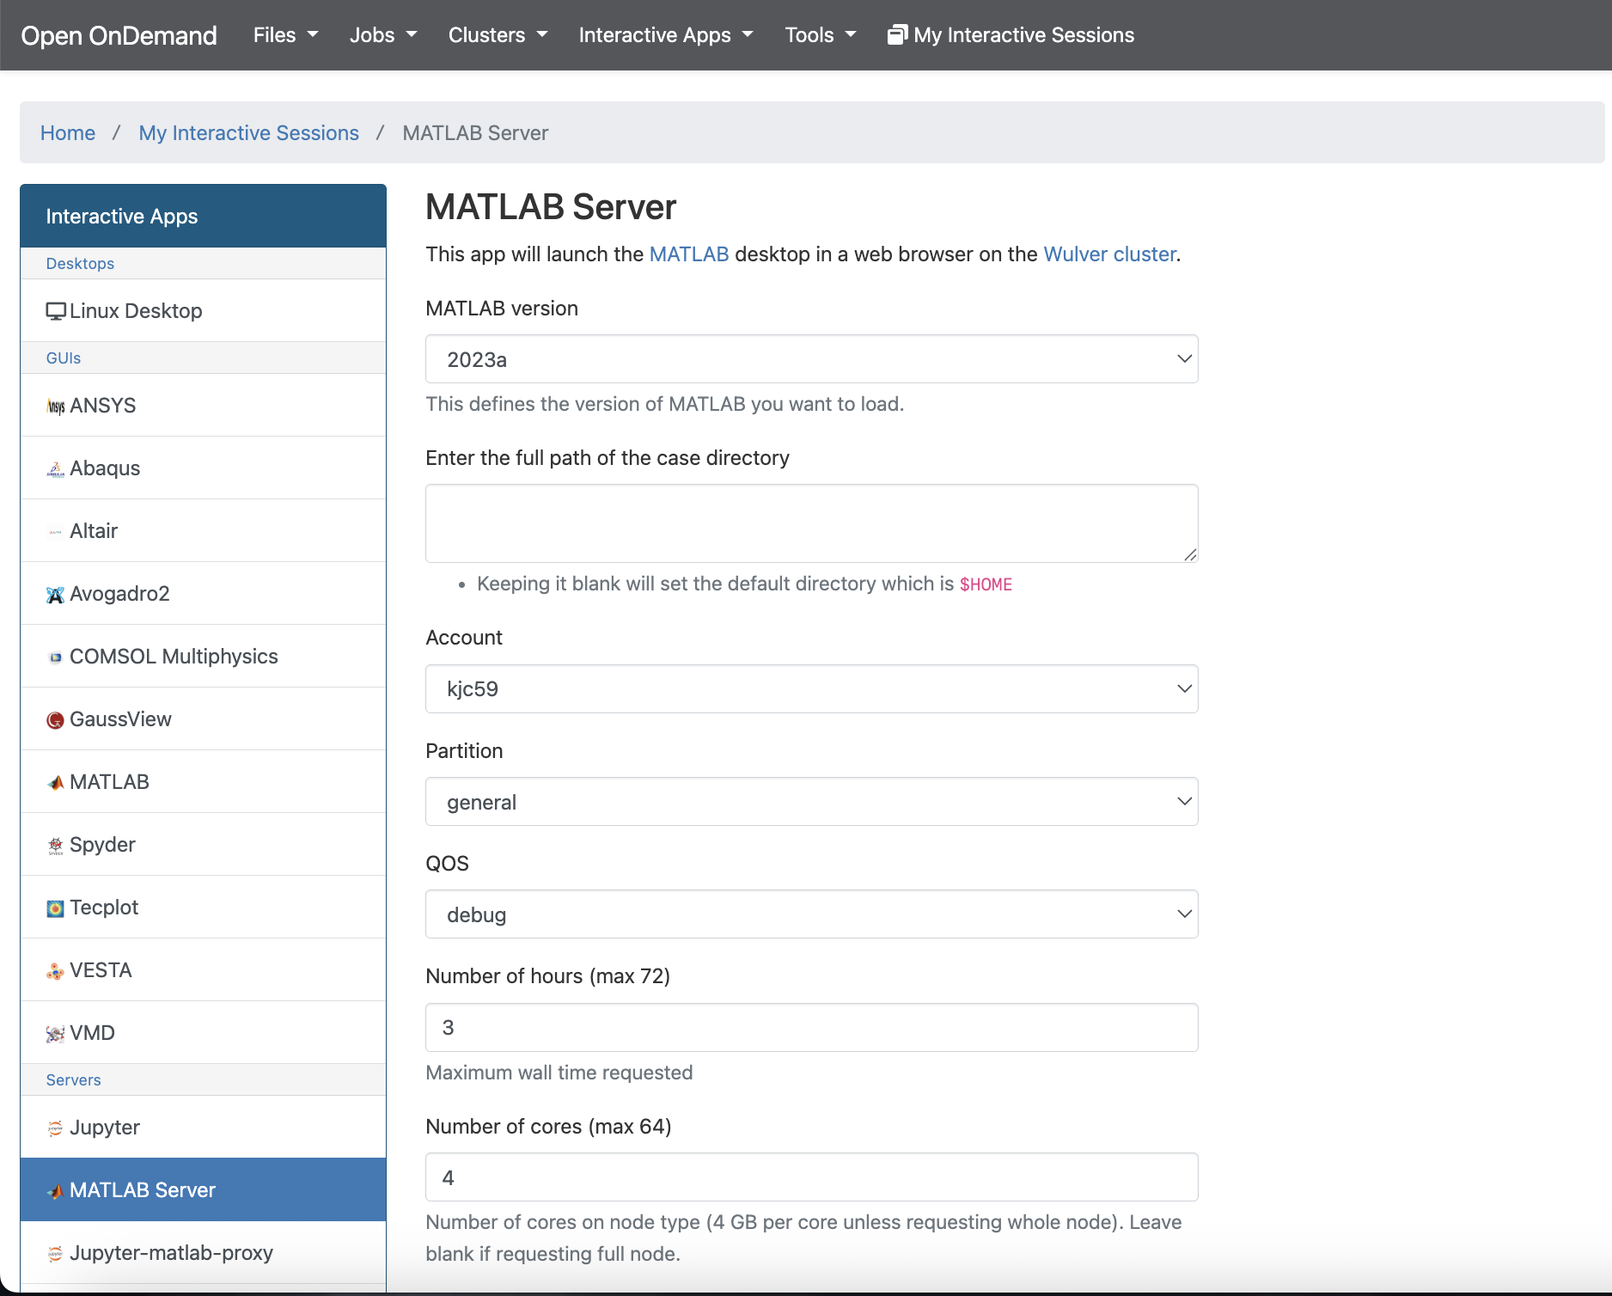Image resolution: width=1612 pixels, height=1296 pixels.
Task: Click the ANSYS logo icon
Action: coord(56,407)
